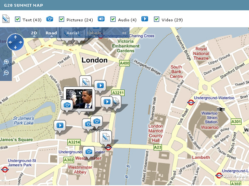
Task: Click the text document icon in filter bar
Action: [x=6, y=19]
